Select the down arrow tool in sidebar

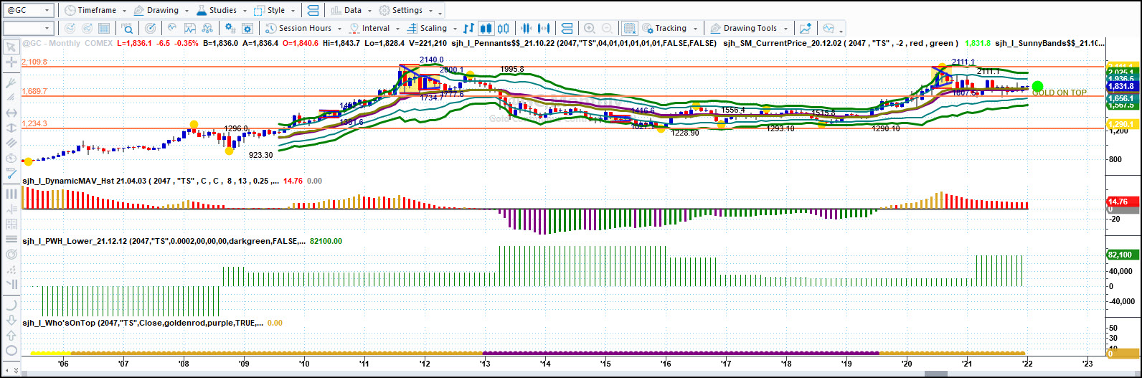(11, 321)
